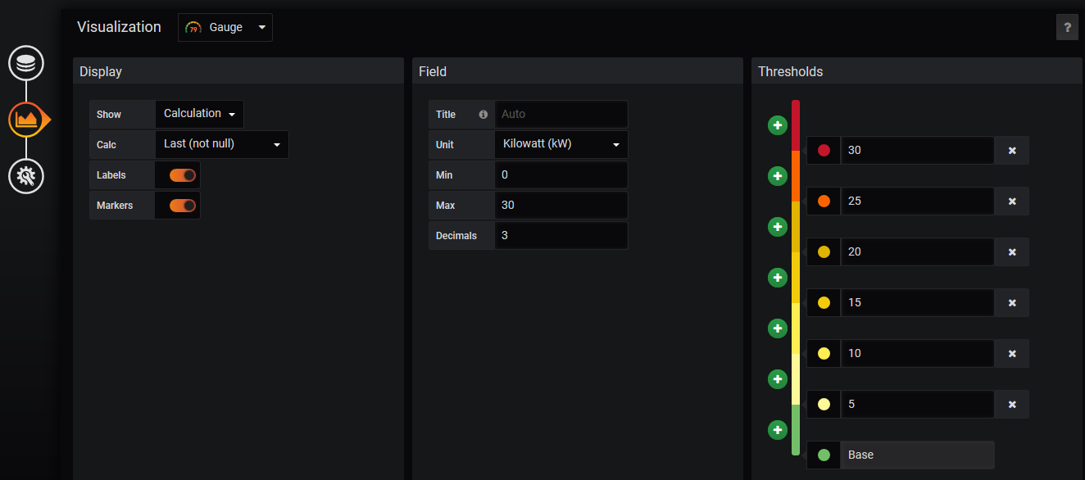Add a threshold with the bottommost plus icon
Image resolution: width=1085 pixels, height=480 pixels.
(x=778, y=430)
